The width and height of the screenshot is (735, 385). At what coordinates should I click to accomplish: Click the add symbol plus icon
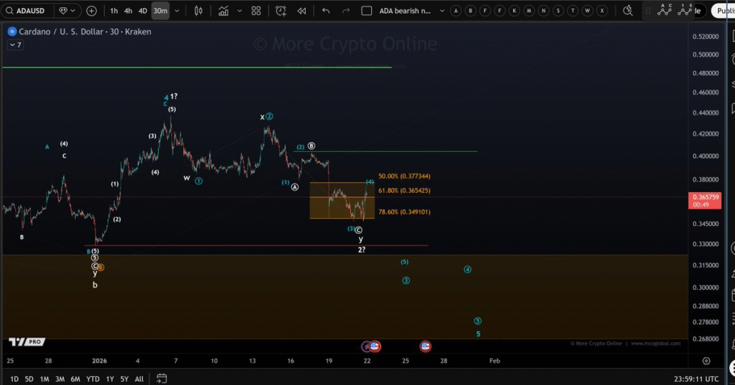coord(92,11)
